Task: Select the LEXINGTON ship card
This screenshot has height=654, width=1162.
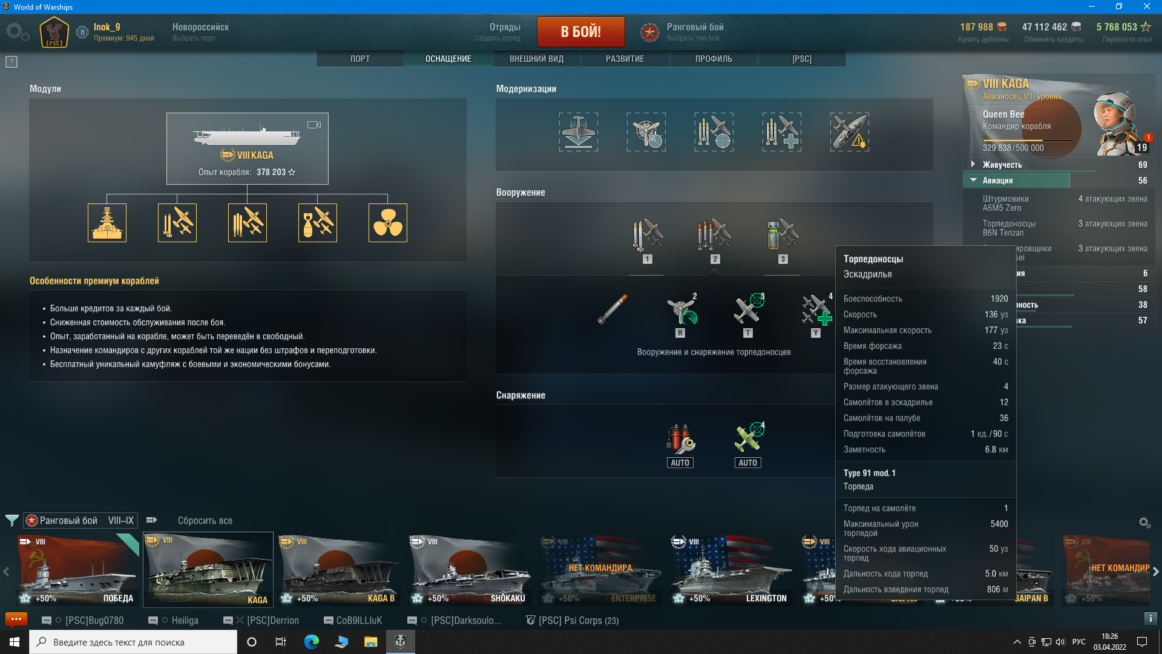Action: pos(730,569)
